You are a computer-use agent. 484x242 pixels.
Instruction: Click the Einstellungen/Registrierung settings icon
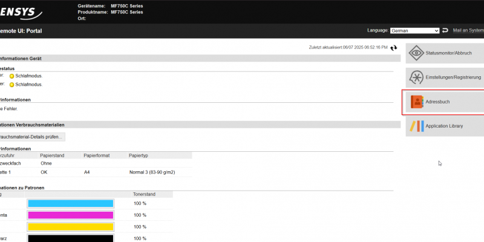point(416,77)
